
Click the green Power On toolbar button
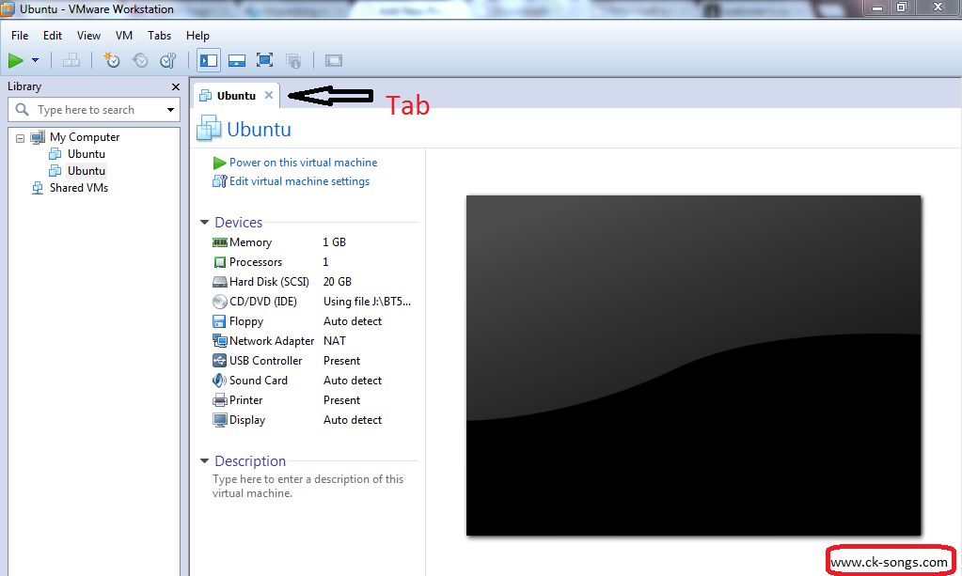pos(16,60)
